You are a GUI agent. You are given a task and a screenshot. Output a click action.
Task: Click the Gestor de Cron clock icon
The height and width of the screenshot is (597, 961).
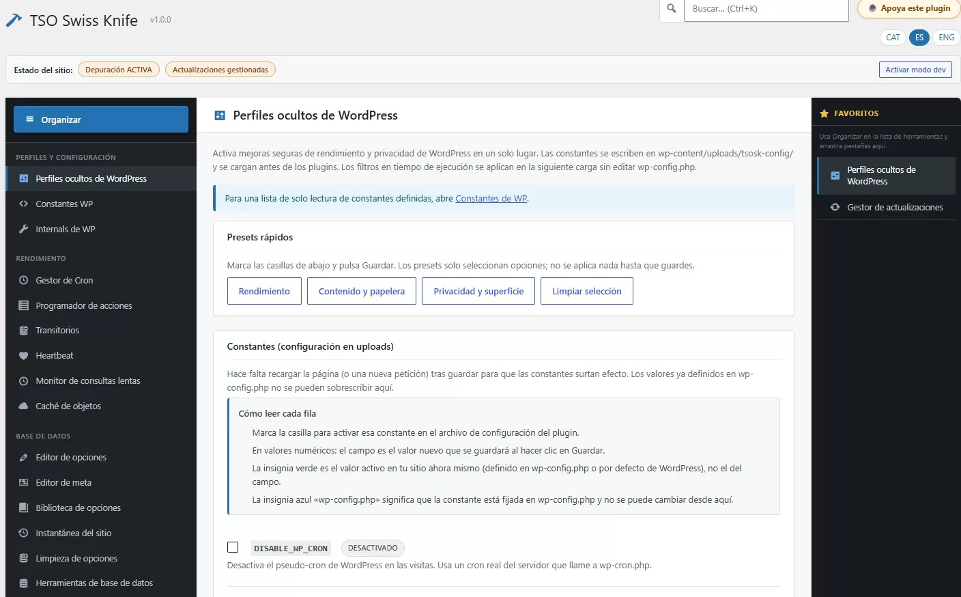[23, 280]
